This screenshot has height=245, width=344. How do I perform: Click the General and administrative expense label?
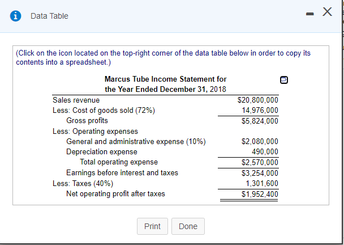136,141
